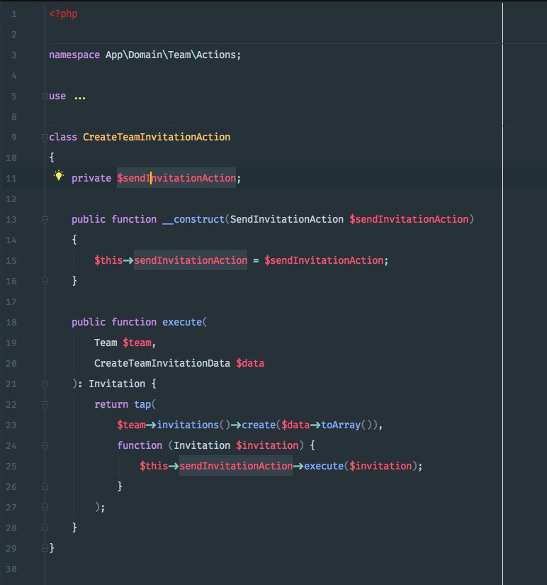
Task: Click the public keyword on line 18
Action: click(89, 322)
